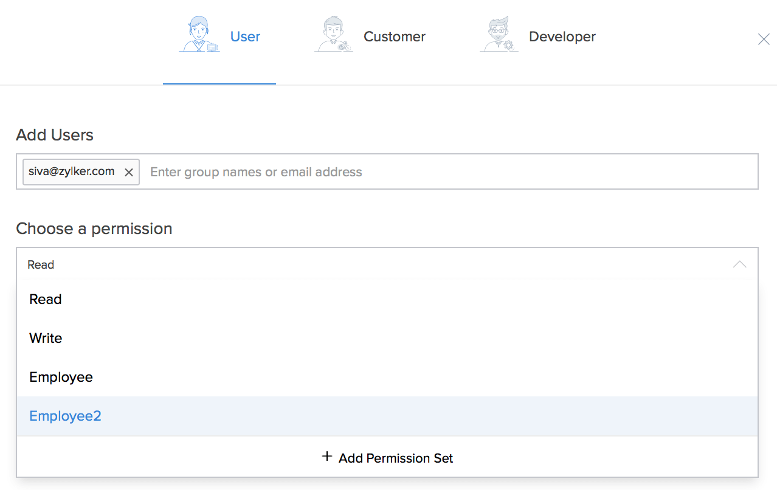Click the User avatar icon

coord(199,36)
